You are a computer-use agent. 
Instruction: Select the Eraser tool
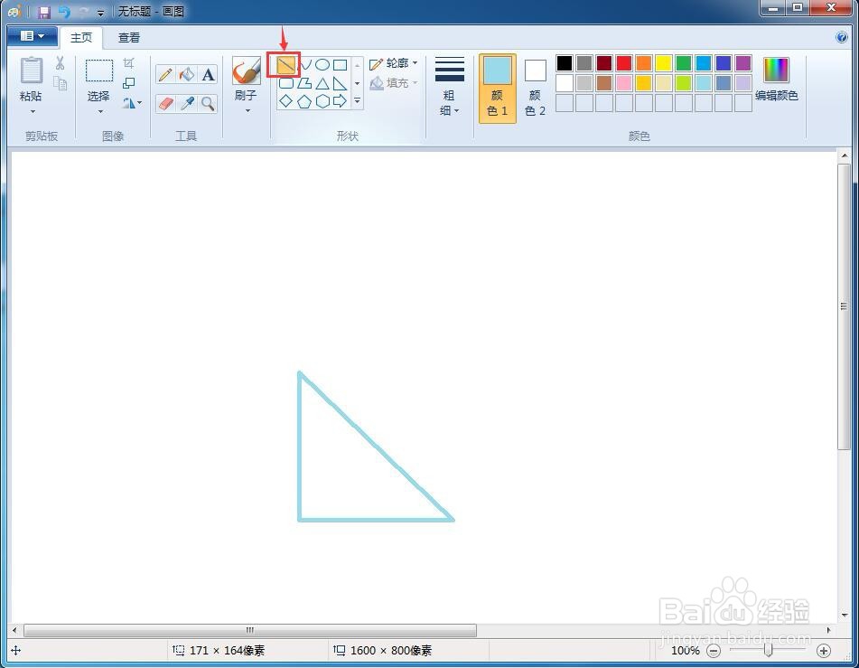point(165,103)
